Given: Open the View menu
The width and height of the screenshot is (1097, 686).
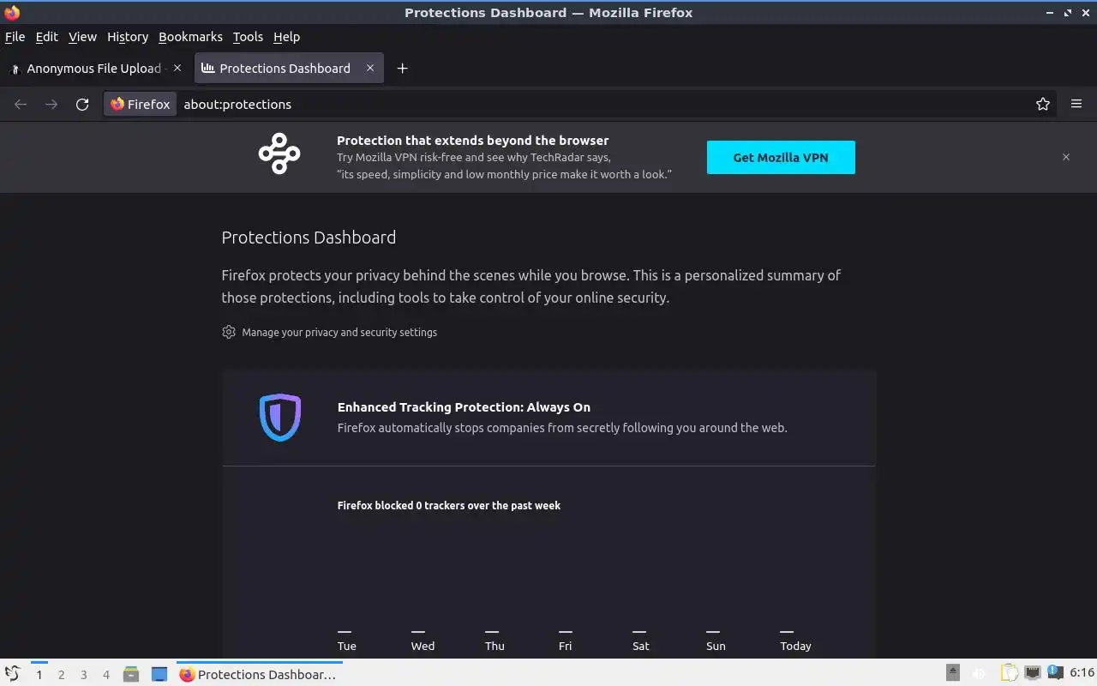Looking at the screenshot, I should coord(82,37).
